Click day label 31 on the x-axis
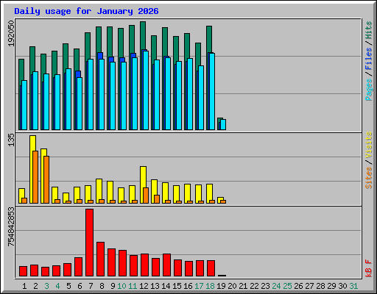This screenshot has width=377, height=294. pyautogui.click(x=353, y=286)
